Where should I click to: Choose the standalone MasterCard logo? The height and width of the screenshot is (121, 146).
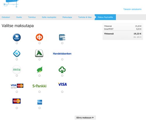click(17, 101)
